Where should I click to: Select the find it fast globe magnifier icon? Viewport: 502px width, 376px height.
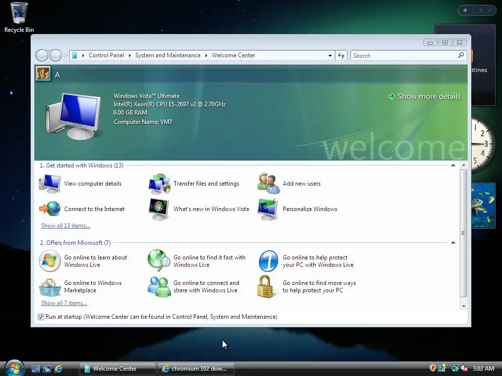(x=159, y=259)
